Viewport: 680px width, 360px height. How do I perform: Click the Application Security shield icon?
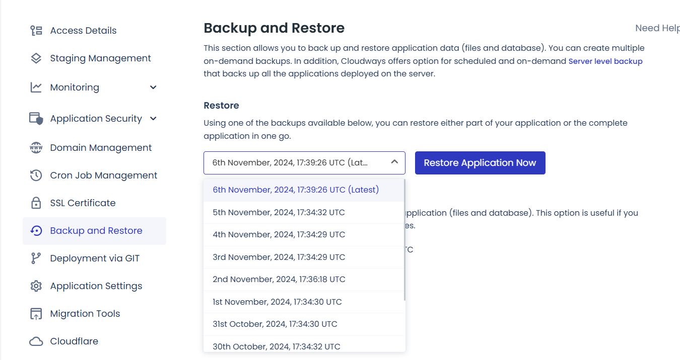pos(36,119)
